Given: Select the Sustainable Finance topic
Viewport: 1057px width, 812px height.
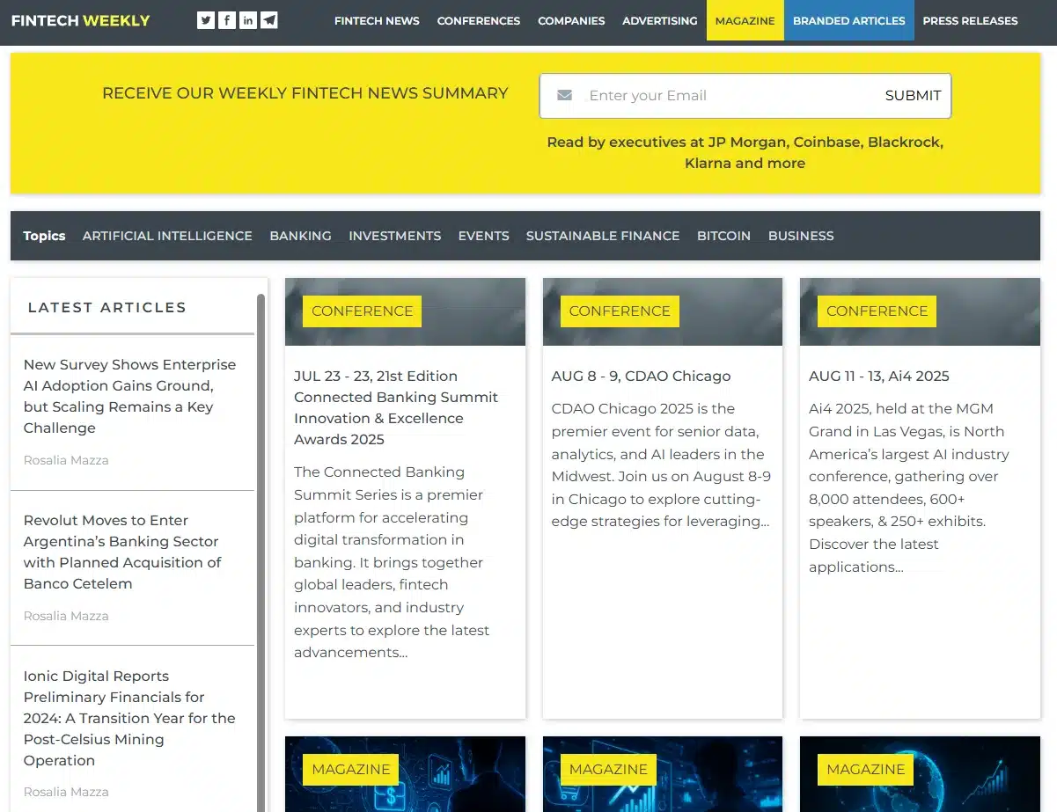Looking at the screenshot, I should [x=603, y=236].
